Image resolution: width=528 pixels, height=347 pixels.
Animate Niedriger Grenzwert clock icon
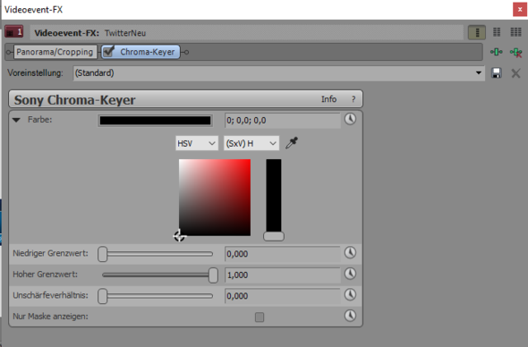(350, 252)
